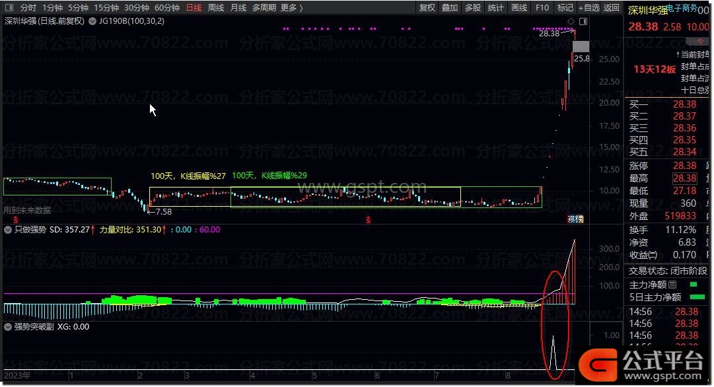Click the boxed 最高 value 28.38
The image size is (714, 387).
pyautogui.click(x=685, y=178)
